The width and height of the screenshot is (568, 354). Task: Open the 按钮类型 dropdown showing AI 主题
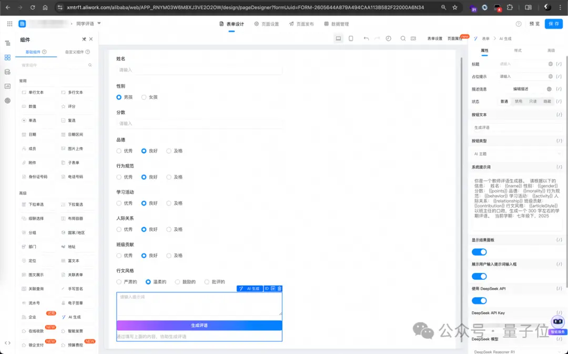tap(514, 153)
